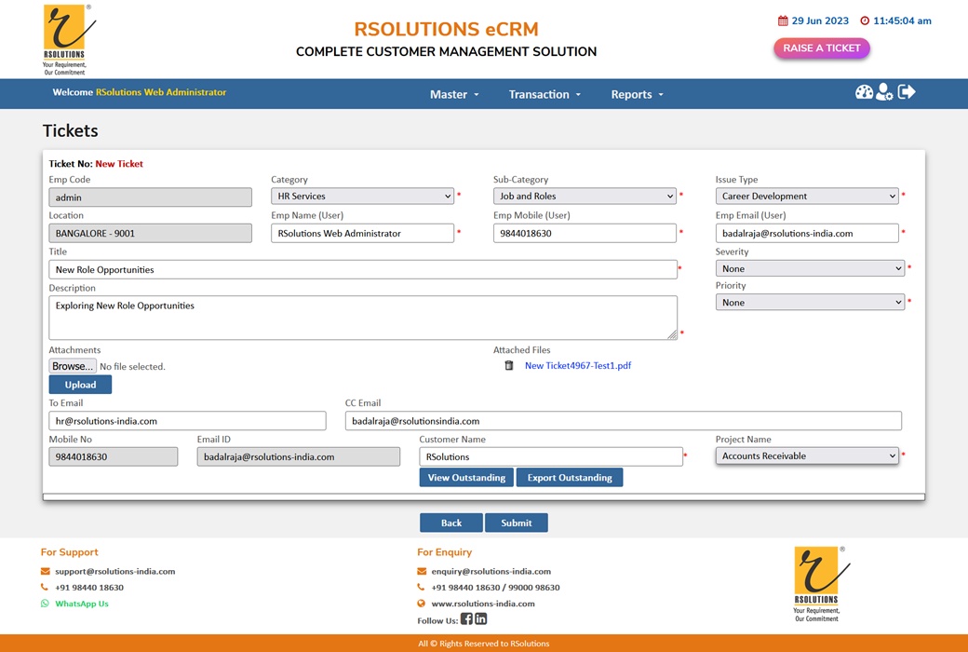Expand the Reports menu
The height and width of the screenshot is (652, 968).
(x=637, y=94)
